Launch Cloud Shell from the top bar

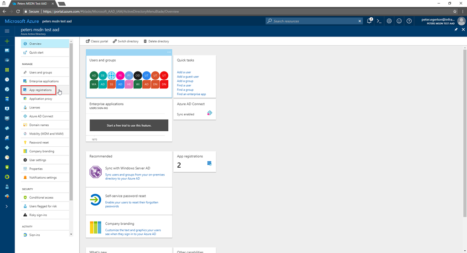point(379,21)
